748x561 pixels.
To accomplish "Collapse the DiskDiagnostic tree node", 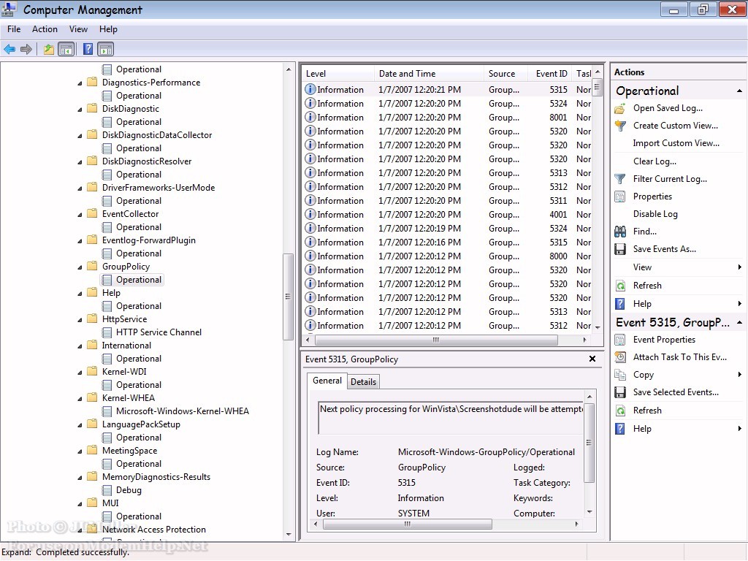I will click(x=80, y=110).
